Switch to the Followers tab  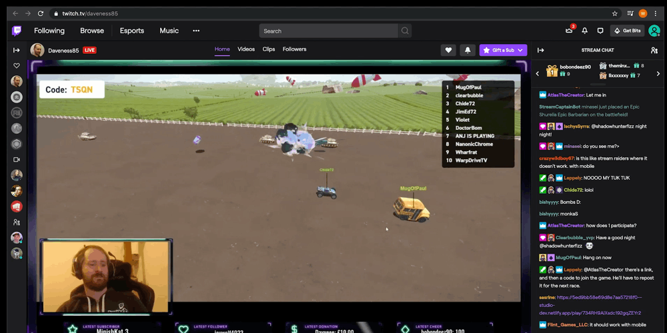point(294,49)
